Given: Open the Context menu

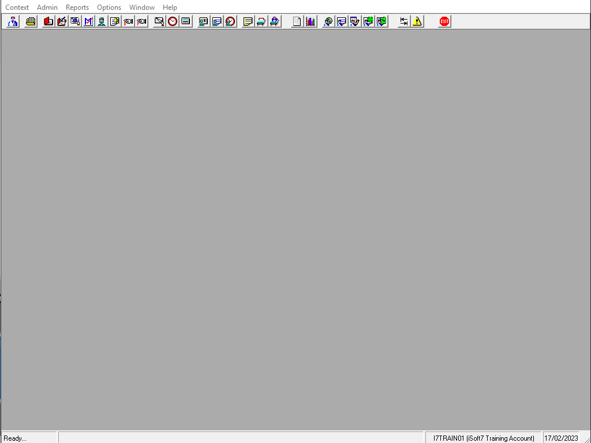Looking at the screenshot, I should [x=17, y=7].
